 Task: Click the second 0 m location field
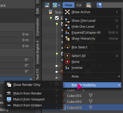16,40
